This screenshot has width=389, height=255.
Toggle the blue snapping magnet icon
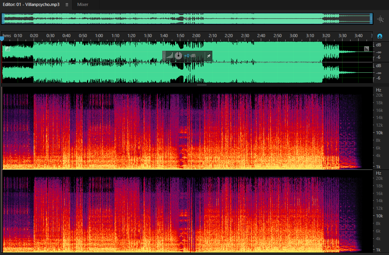coord(379,36)
